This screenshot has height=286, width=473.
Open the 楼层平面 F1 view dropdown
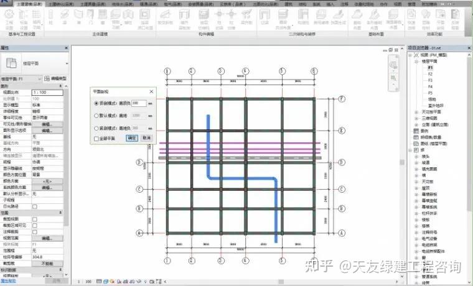click(x=21, y=79)
